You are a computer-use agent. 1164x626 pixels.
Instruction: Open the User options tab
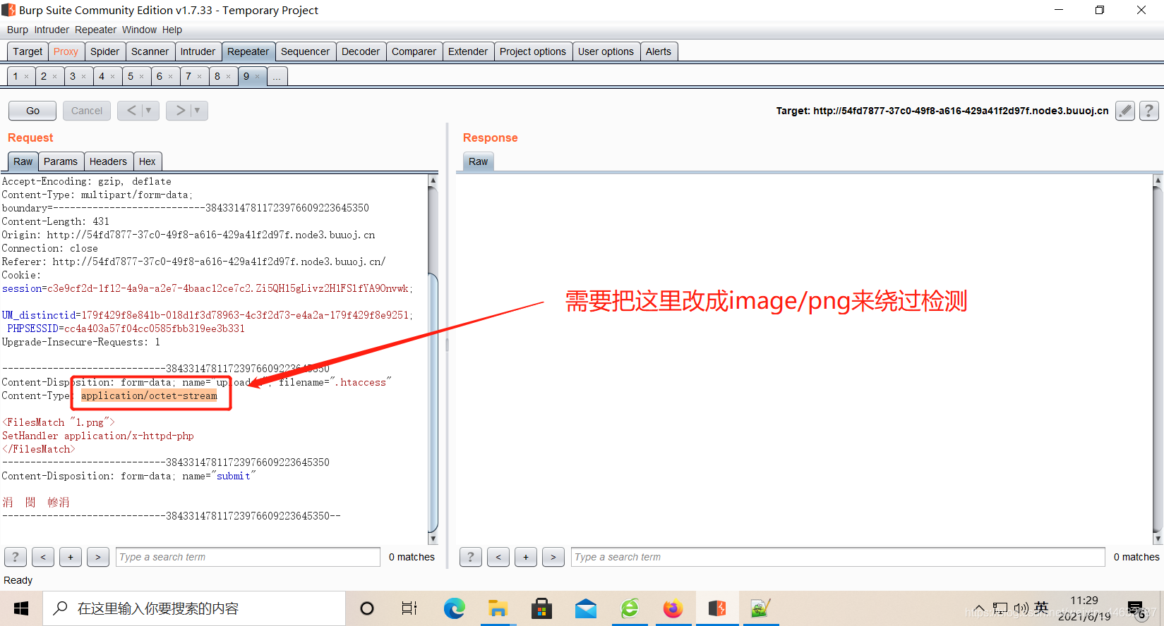point(606,51)
